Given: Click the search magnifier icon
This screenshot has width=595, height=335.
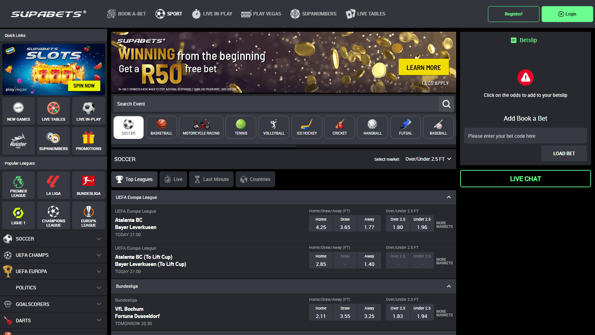Looking at the screenshot, I should coord(446,104).
